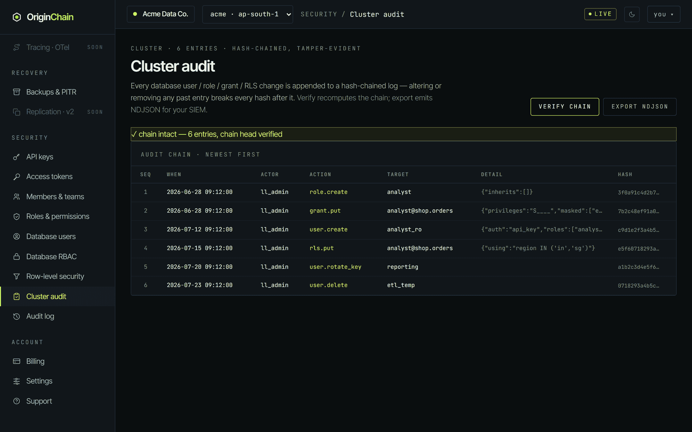Click the 'user.delete' action cell
The image size is (692, 432).
(328, 285)
